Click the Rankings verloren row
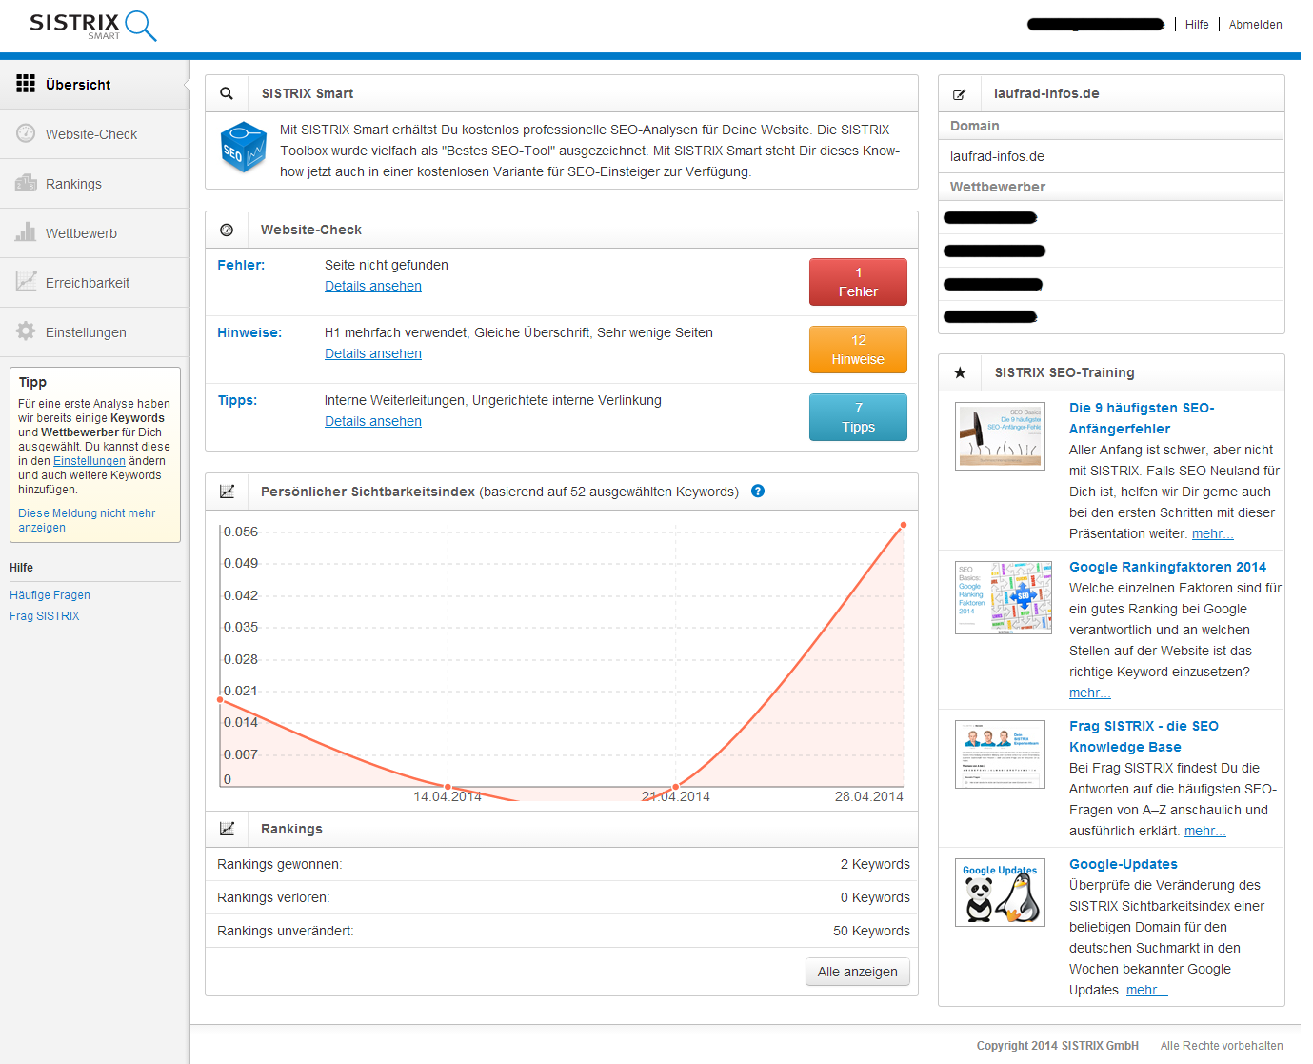This screenshot has width=1313, height=1064. (562, 897)
